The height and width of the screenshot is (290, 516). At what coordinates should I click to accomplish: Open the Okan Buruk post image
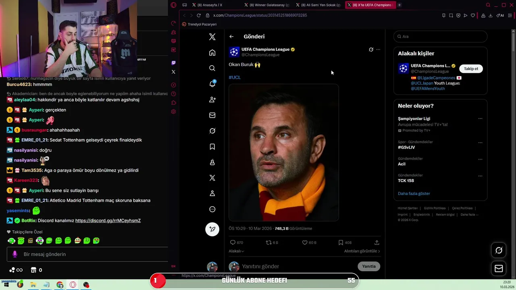click(284, 152)
